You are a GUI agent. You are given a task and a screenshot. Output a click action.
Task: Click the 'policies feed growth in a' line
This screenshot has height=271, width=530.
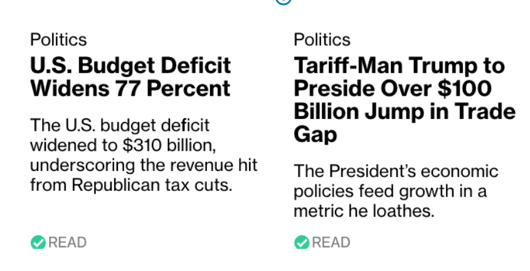click(x=390, y=192)
